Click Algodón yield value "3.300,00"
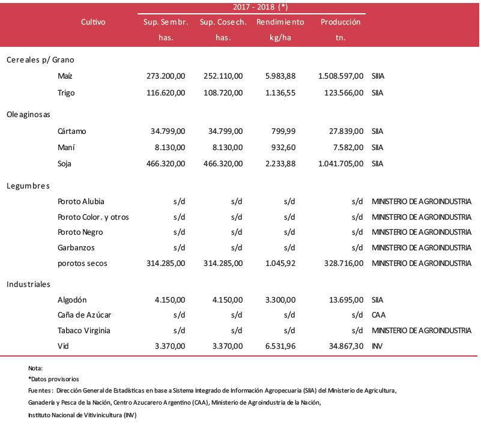The height and width of the screenshot is (428, 481). click(x=280, y=300)
